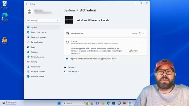189x106 pixels.
Task: Open Edge from the taskbar
Action: coord(108,103)
